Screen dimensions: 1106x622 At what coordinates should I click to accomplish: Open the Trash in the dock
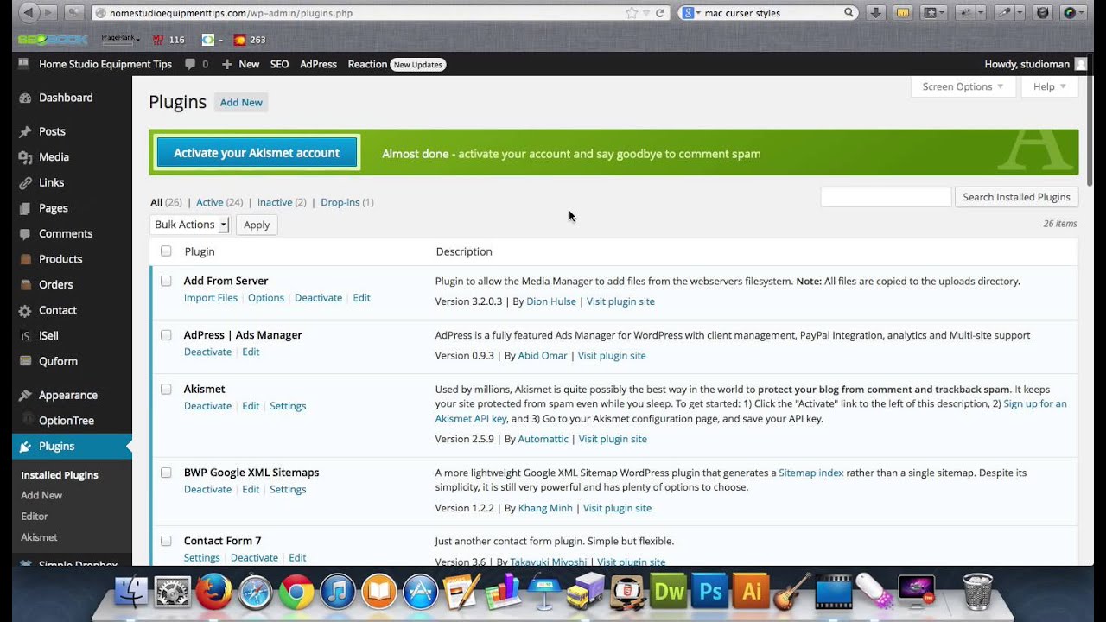pyautogui.click(x=977, y=592)
